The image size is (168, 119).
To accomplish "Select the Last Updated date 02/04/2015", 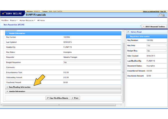I will click(x=67, y=42).
